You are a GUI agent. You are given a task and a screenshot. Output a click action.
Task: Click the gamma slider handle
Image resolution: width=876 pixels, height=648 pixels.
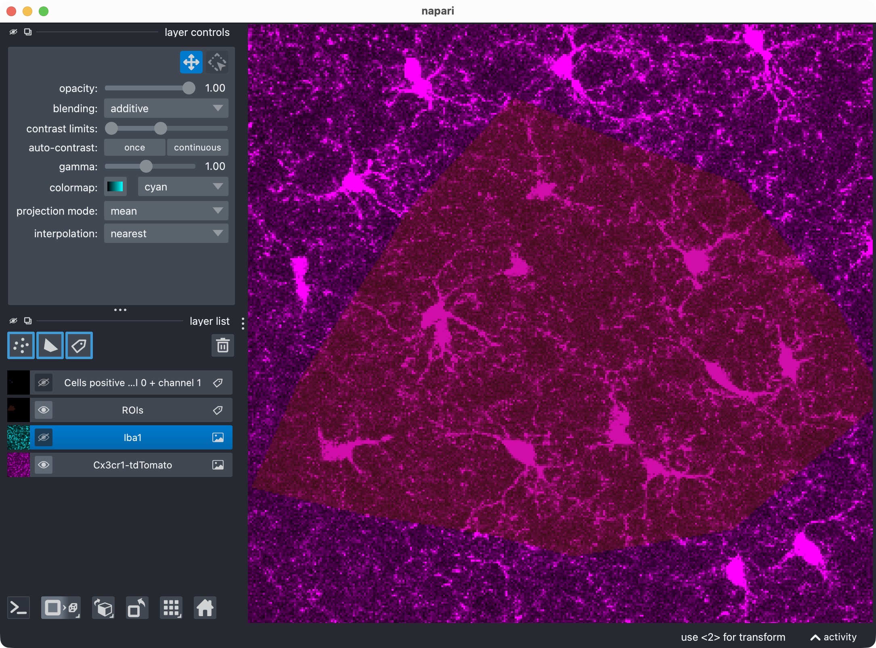click(x=146, y=166)
